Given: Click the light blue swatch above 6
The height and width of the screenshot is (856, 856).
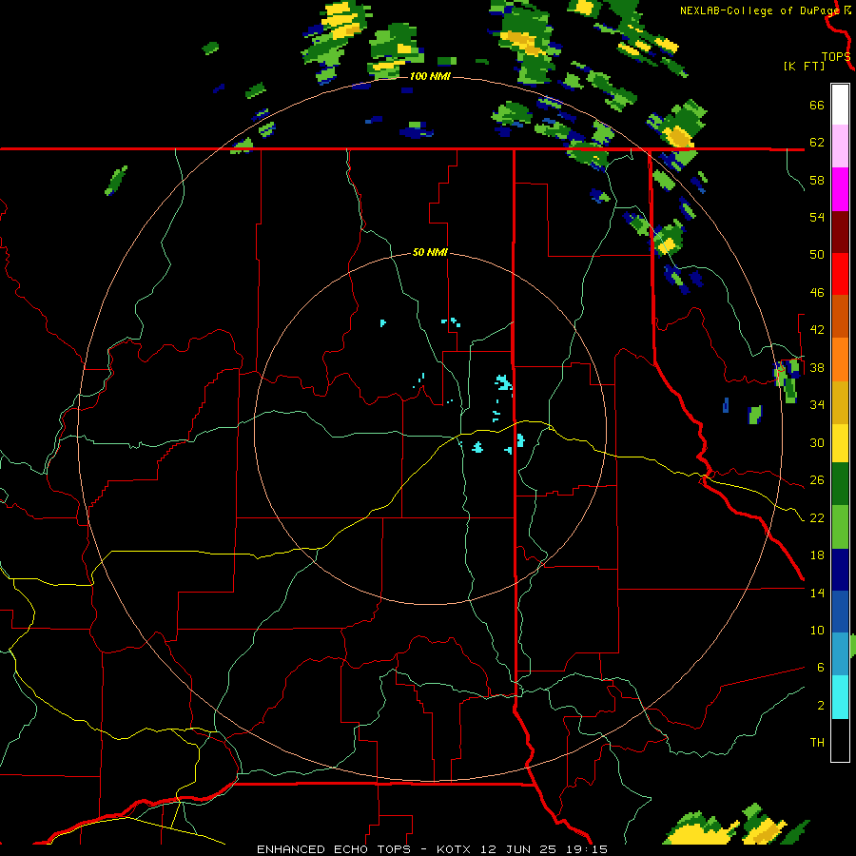Looking at the screenshot, I should (840, 654).
